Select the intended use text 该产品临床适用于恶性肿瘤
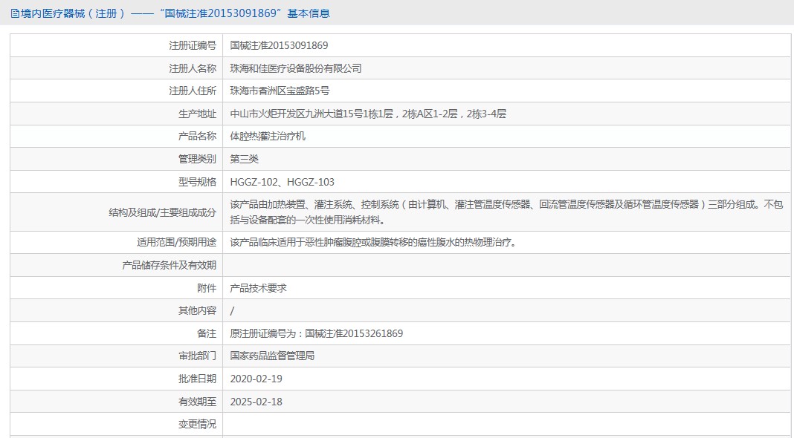The image size is (794, 438). coord(374,242)
